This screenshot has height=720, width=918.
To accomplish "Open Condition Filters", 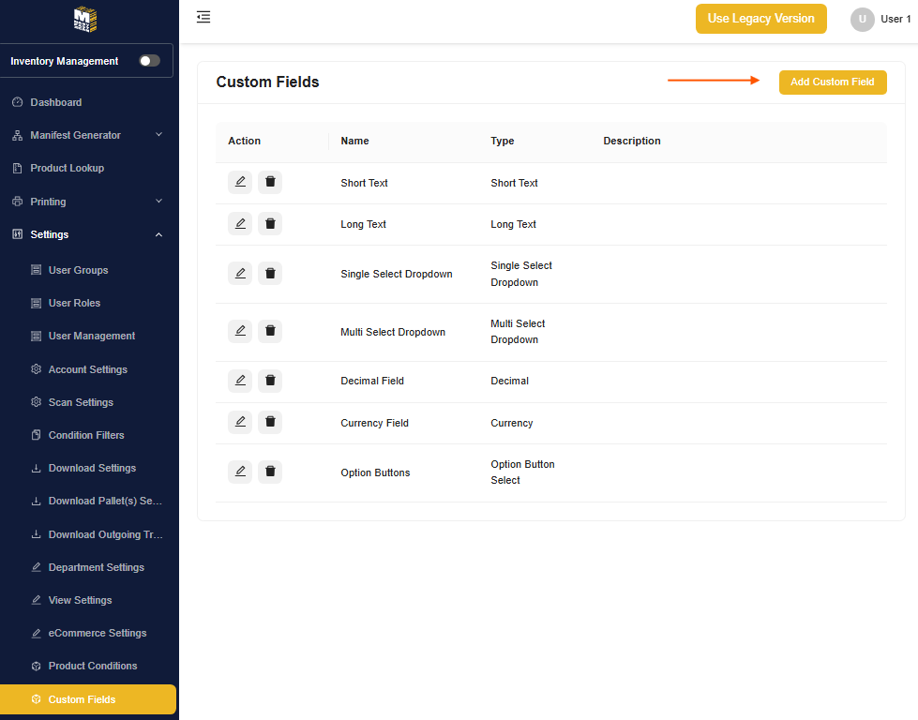I will (86, 435).
